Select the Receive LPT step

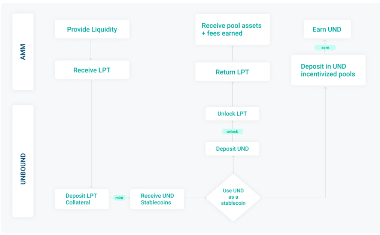92,70
